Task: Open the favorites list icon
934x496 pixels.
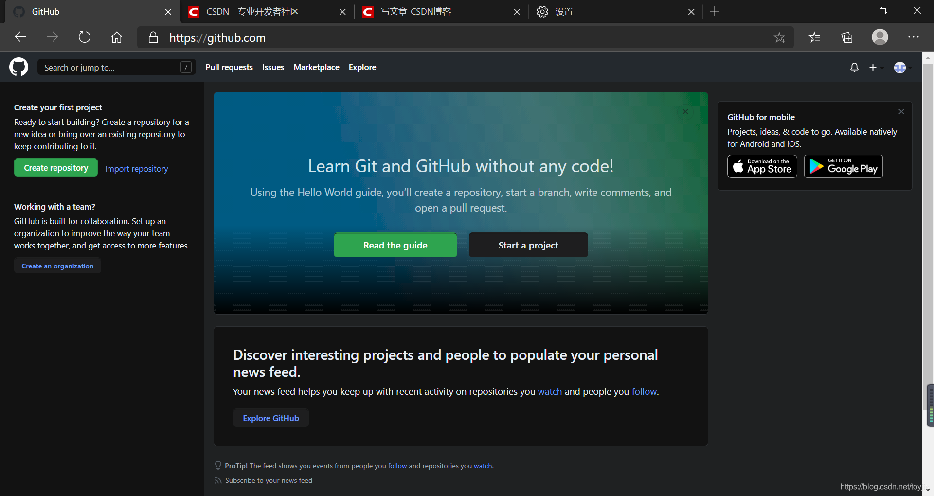Action: [x=815, y=37]
